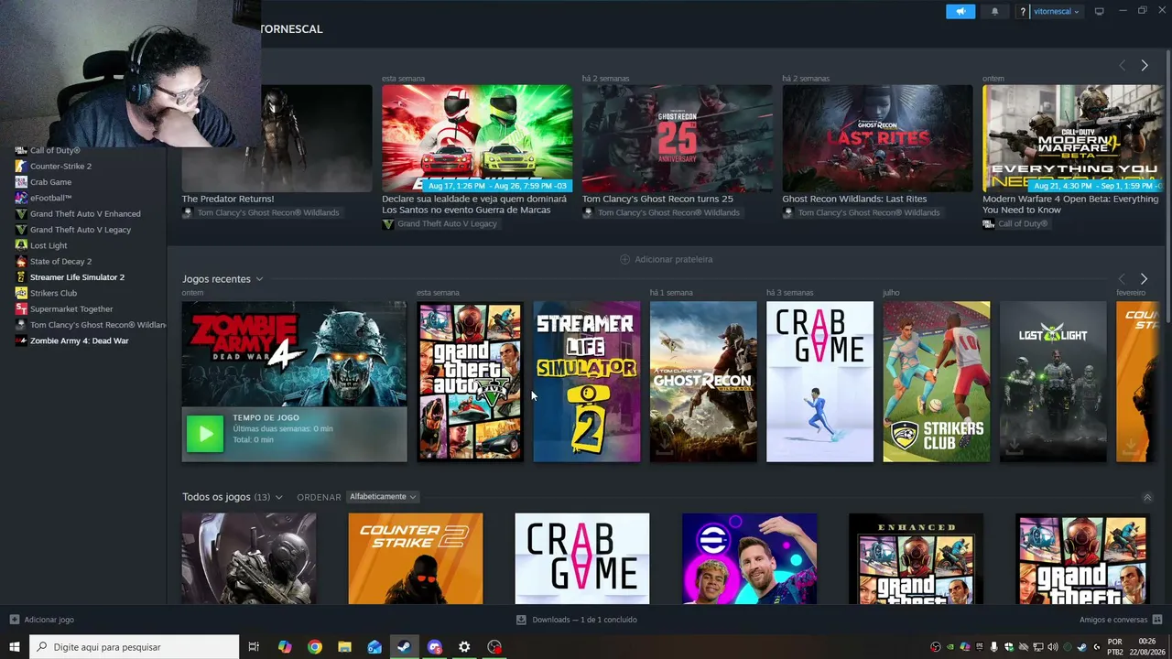Open the taskbar clock and date

pos(1148,647)
